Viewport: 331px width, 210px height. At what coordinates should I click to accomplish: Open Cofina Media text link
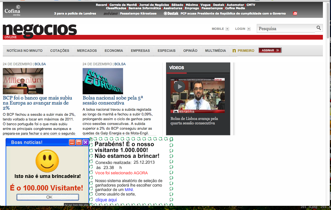(x=235, y=8)
